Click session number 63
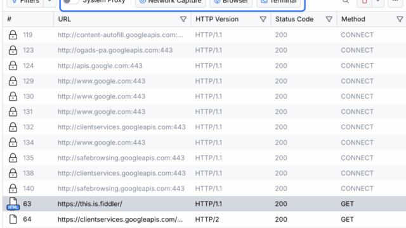 (27, 204)
